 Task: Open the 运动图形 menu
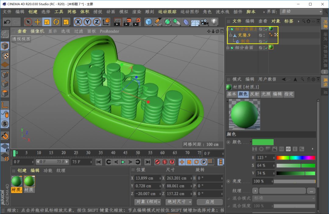pos(189,12)
